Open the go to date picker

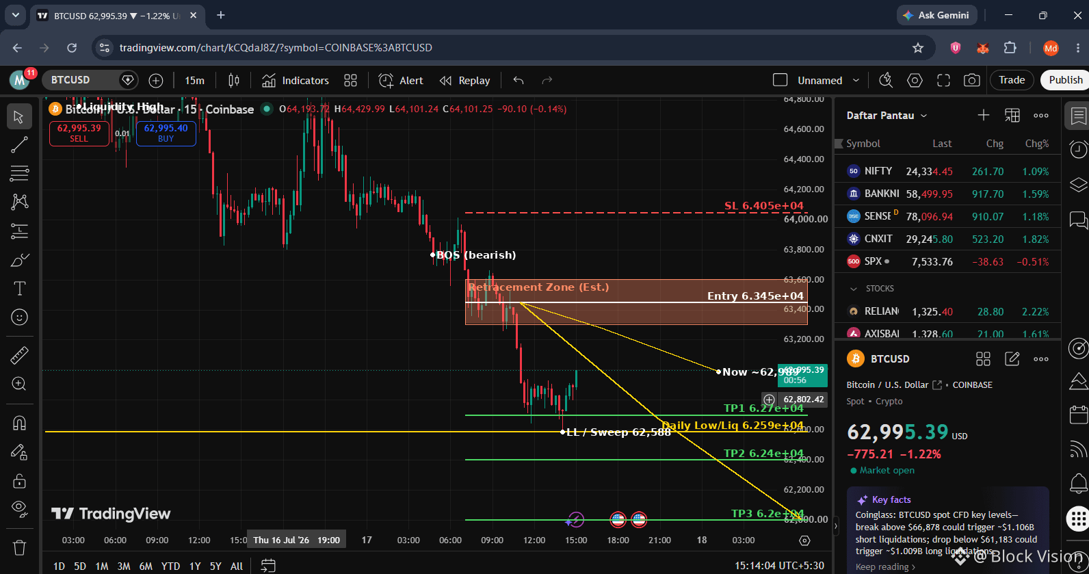click(268, 566)
